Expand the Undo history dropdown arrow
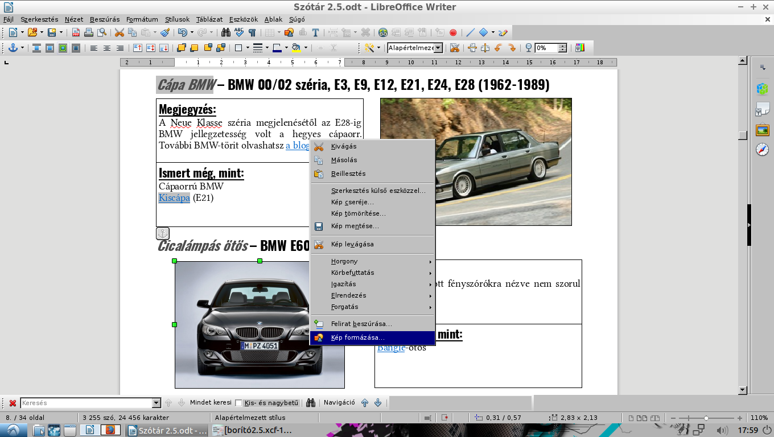This screenshot has height=437, width=774. tap(192, 32)
